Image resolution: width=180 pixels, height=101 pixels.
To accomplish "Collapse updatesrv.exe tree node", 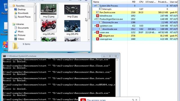I will coord(95,26).
